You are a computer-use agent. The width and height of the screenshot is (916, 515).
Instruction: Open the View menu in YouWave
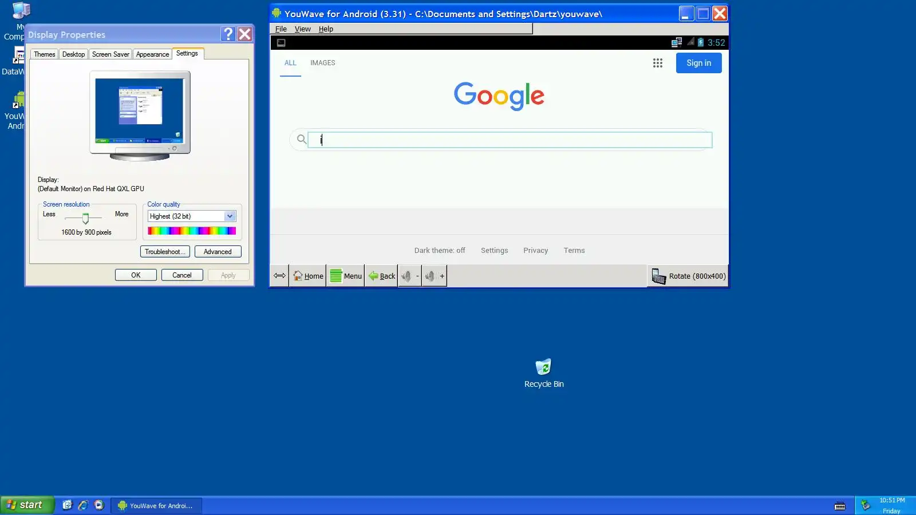coord(303,29)
